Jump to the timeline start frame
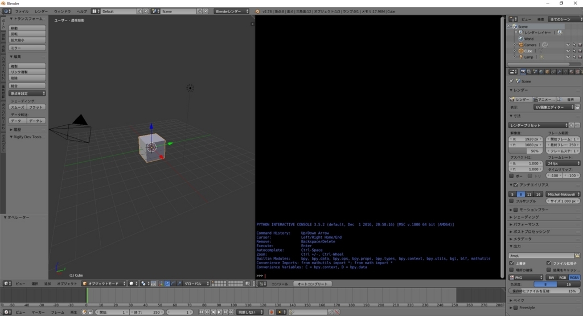The width and height of the screenshot is (583, 316). (x=201, y=312)
